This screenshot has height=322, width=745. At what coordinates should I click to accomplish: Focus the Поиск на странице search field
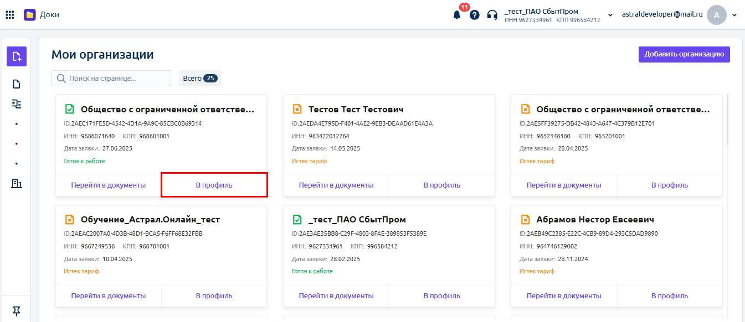111,79
